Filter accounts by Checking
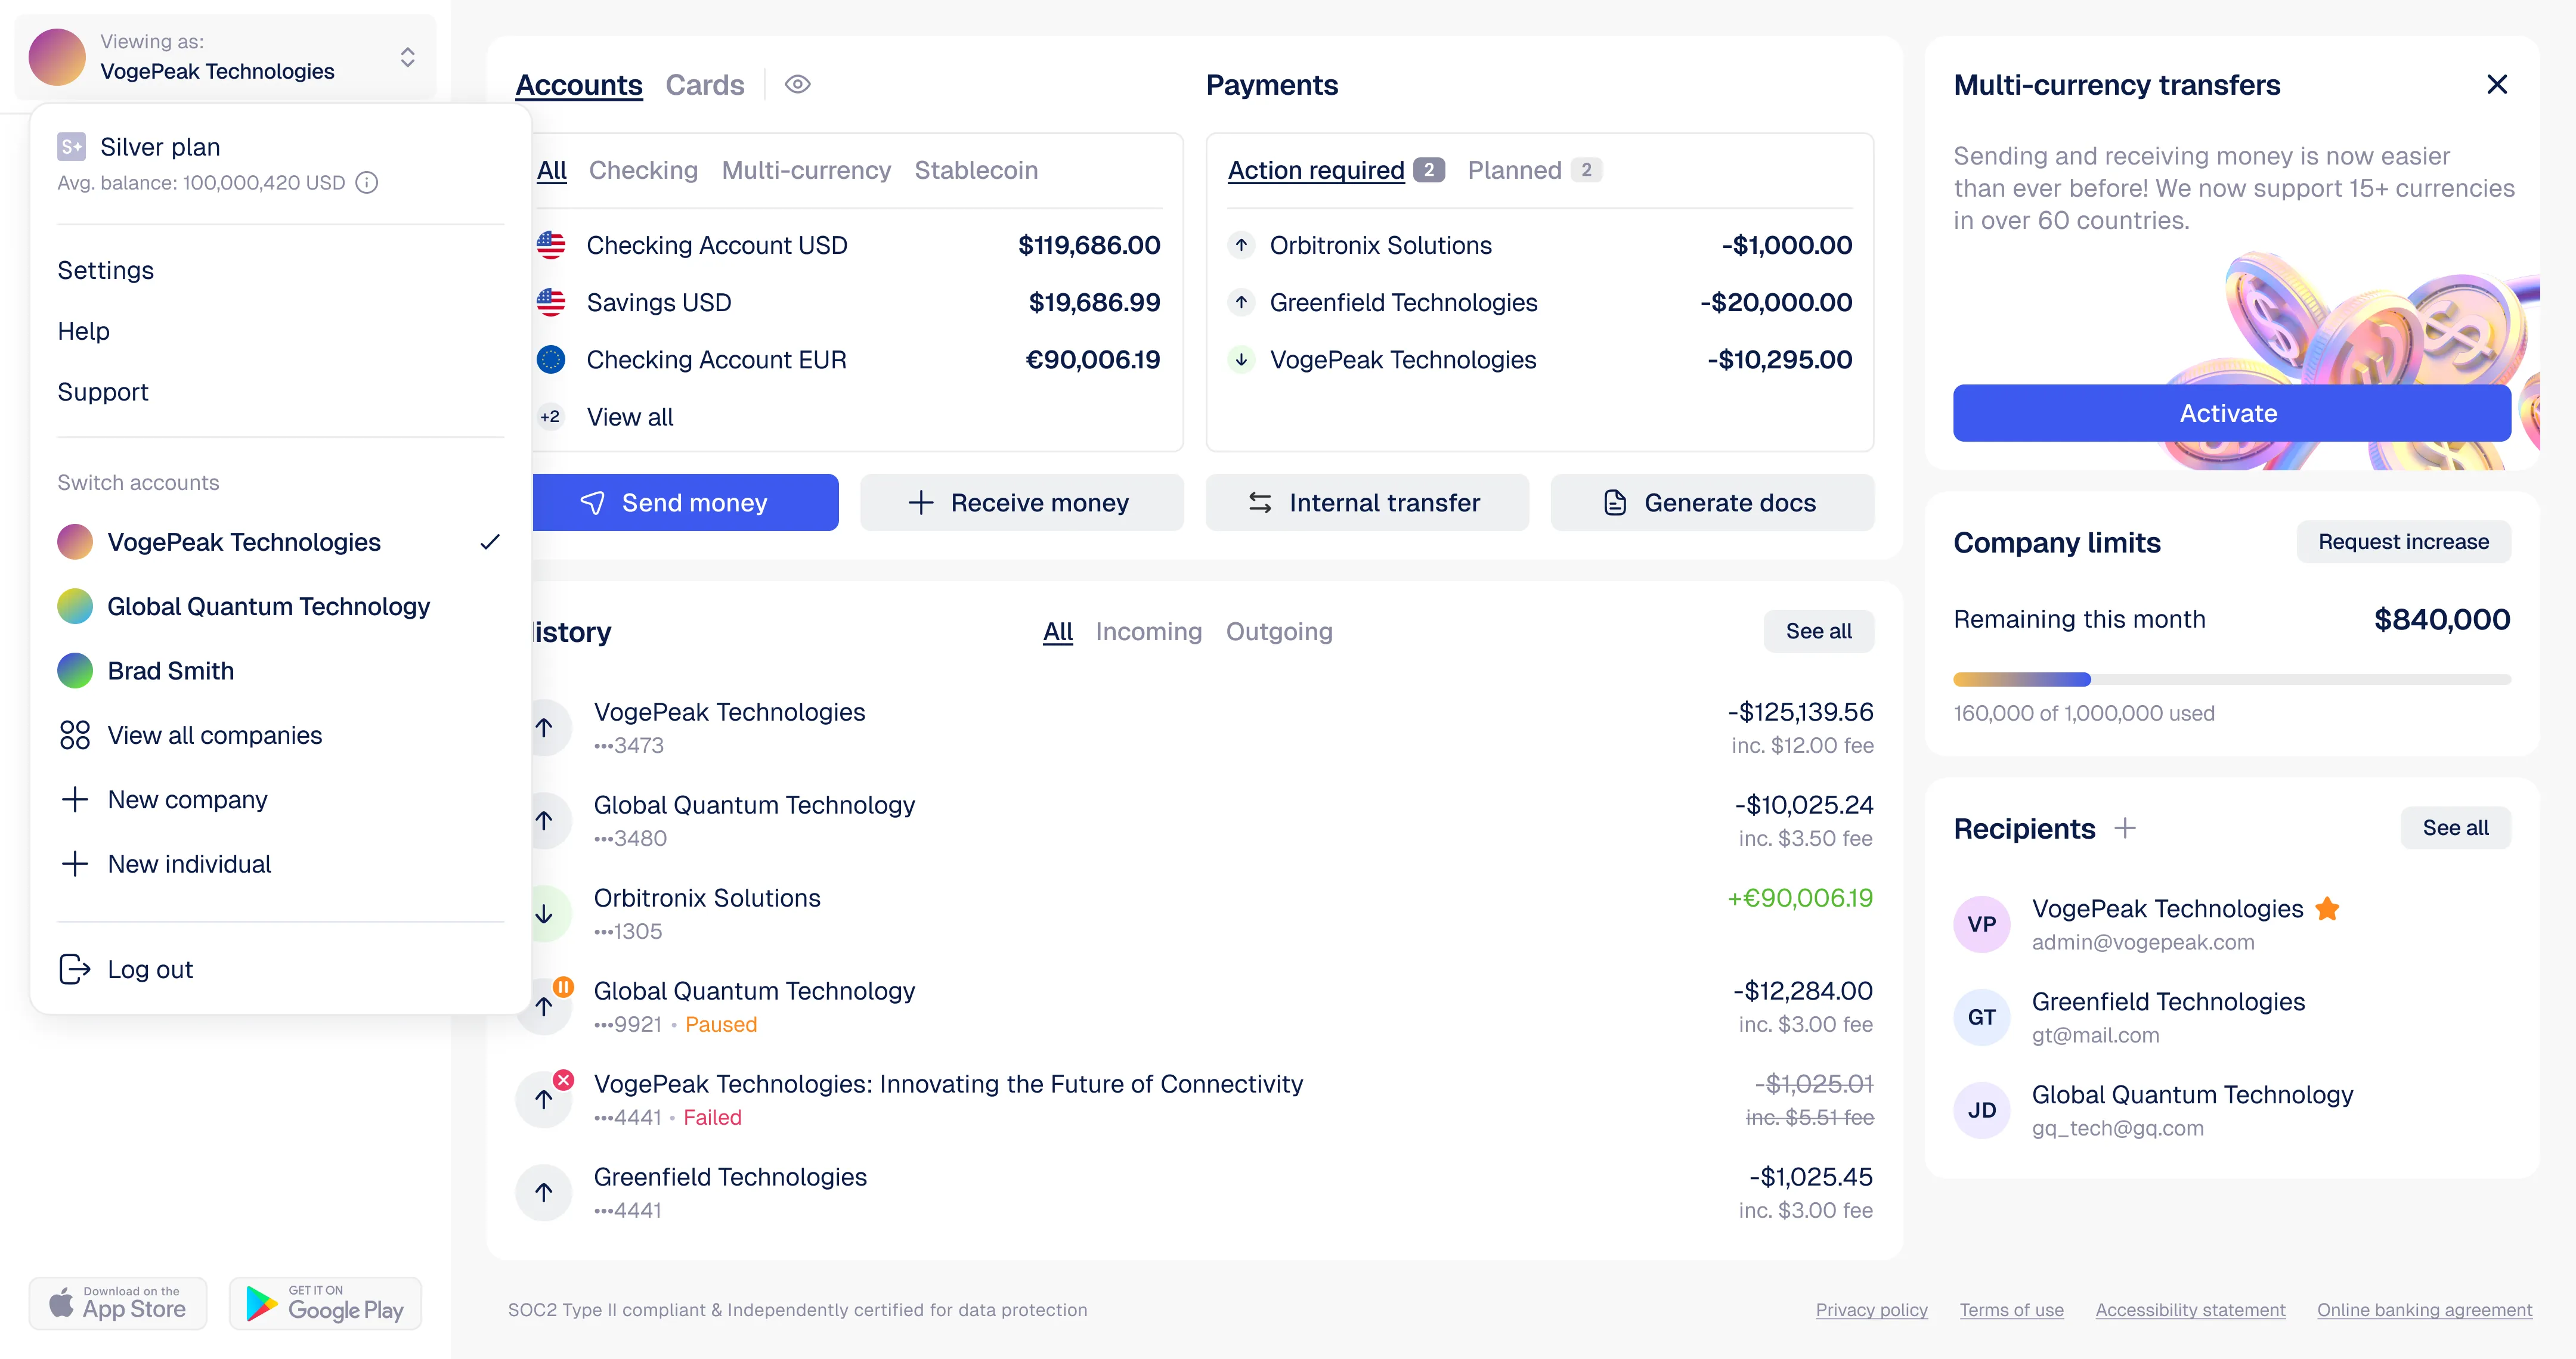 pos(643,171)
